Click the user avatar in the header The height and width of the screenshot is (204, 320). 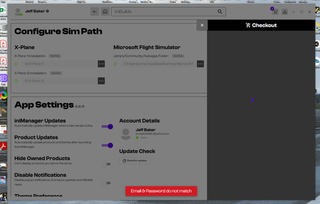point(18,12)
